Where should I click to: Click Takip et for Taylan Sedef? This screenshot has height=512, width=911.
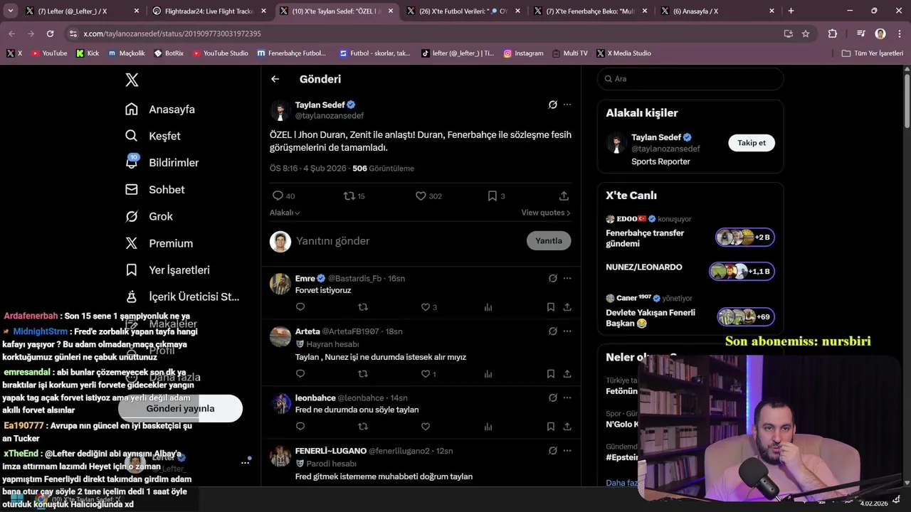752,143
